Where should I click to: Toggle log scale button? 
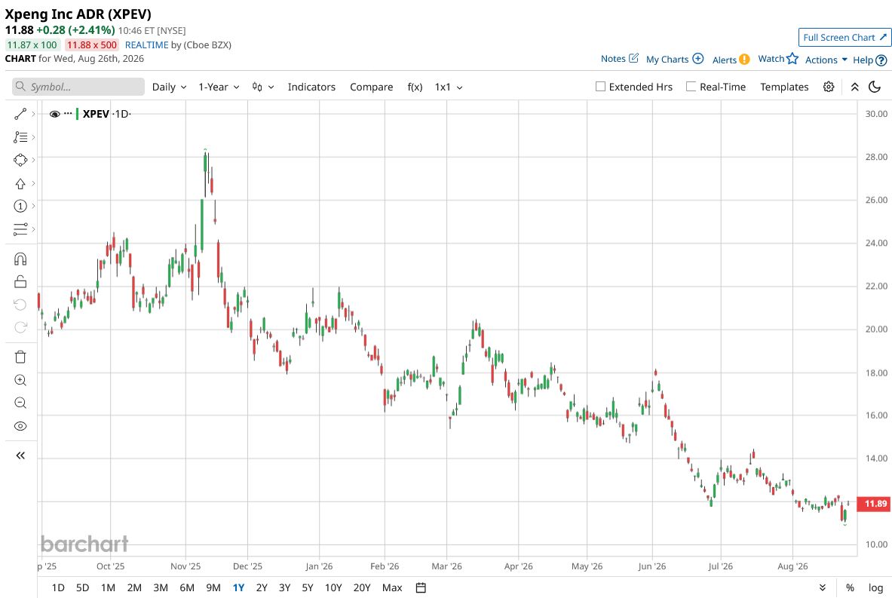point(875,587)
